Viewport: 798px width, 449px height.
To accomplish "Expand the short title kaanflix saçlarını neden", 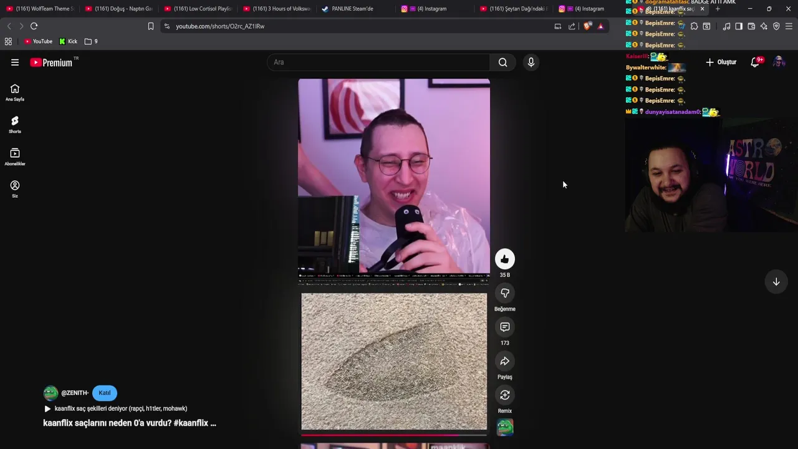I will click(130, 423).
